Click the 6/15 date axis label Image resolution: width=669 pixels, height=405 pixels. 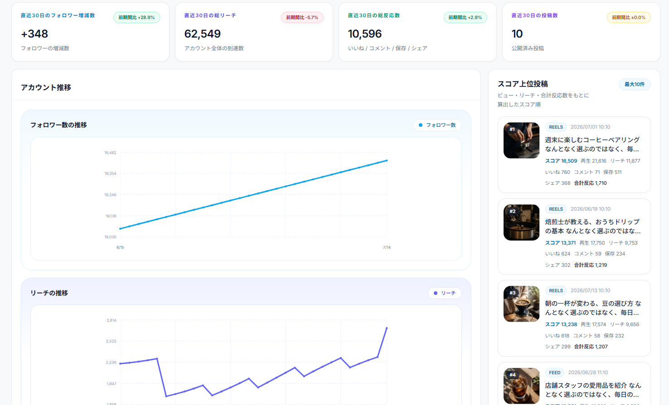pyautogui.click(x=120, y=247)
